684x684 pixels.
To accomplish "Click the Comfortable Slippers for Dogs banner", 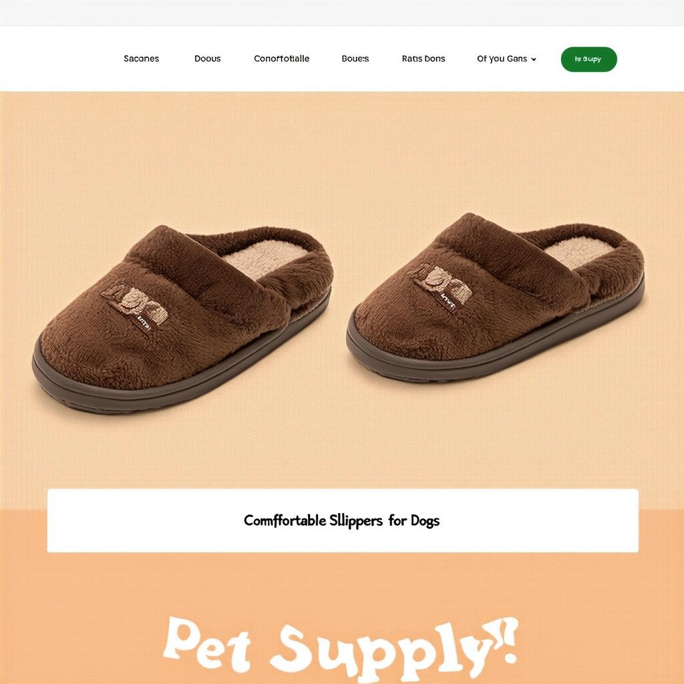I will [343, 520].
